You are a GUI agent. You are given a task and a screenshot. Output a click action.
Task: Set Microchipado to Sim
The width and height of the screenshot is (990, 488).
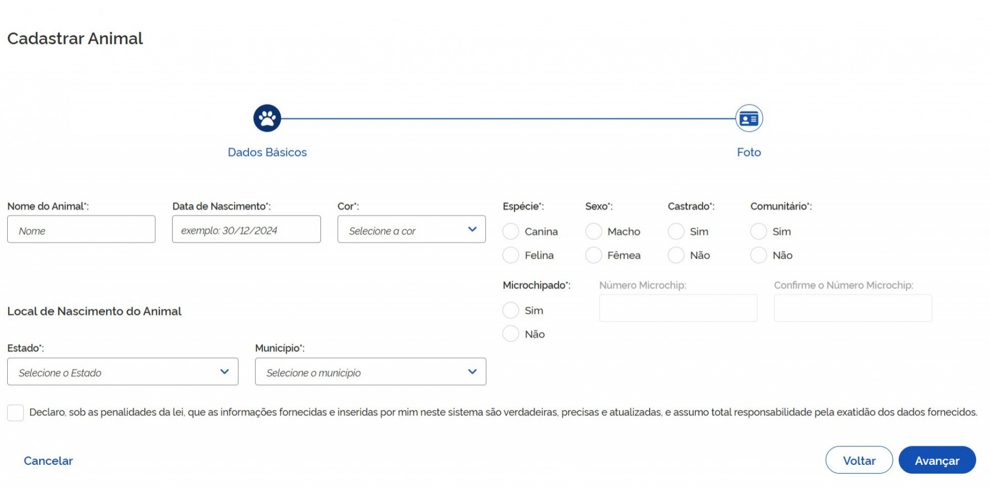510,310
